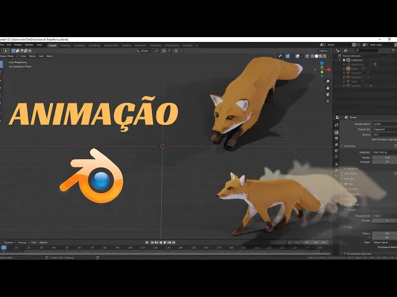The image size is (397, 297).
Task: Click the Viewport samples value field
Action: [x=385, y=161]
